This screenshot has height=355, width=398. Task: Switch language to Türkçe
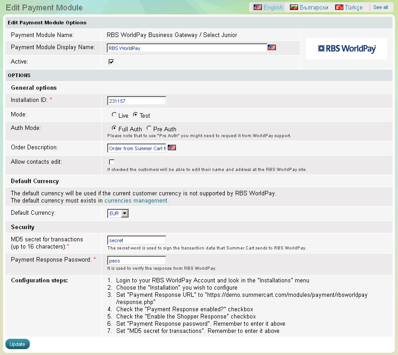[x=349, y=7]
